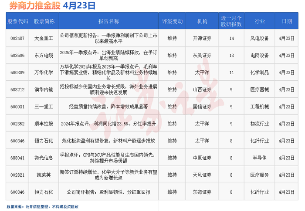Click 维持 rating in 大金重工 row
The height and width of the screenshot is (211, 305).
(x=172, y=38)
